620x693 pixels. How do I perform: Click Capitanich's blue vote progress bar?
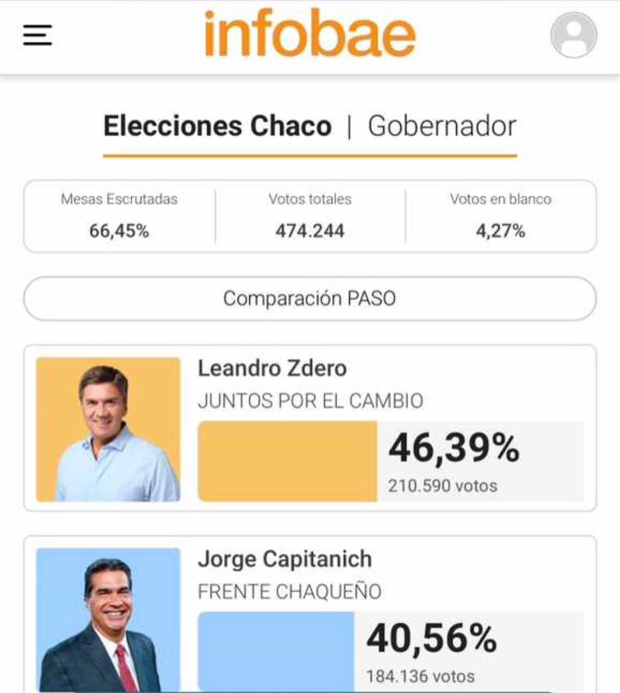click(x=276, y=651)
